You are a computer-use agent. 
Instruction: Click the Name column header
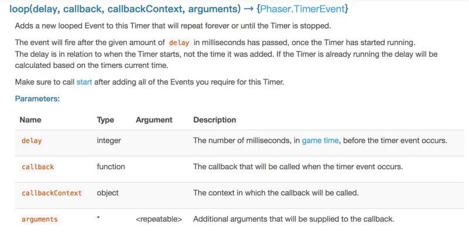point(30,119)
